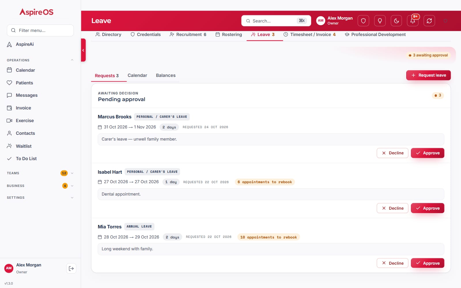Open the Recruitment tab
The width and height of the screenshot is (461, 288).
[x=188, y=35]
